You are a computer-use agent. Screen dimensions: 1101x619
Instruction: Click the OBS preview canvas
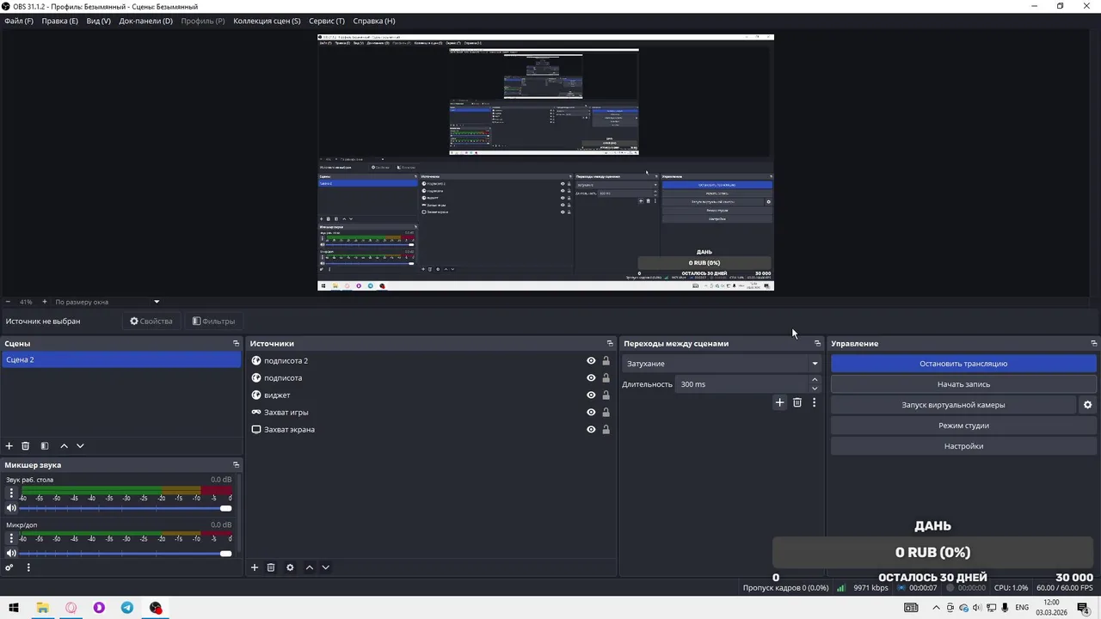(x=545, y=162)
